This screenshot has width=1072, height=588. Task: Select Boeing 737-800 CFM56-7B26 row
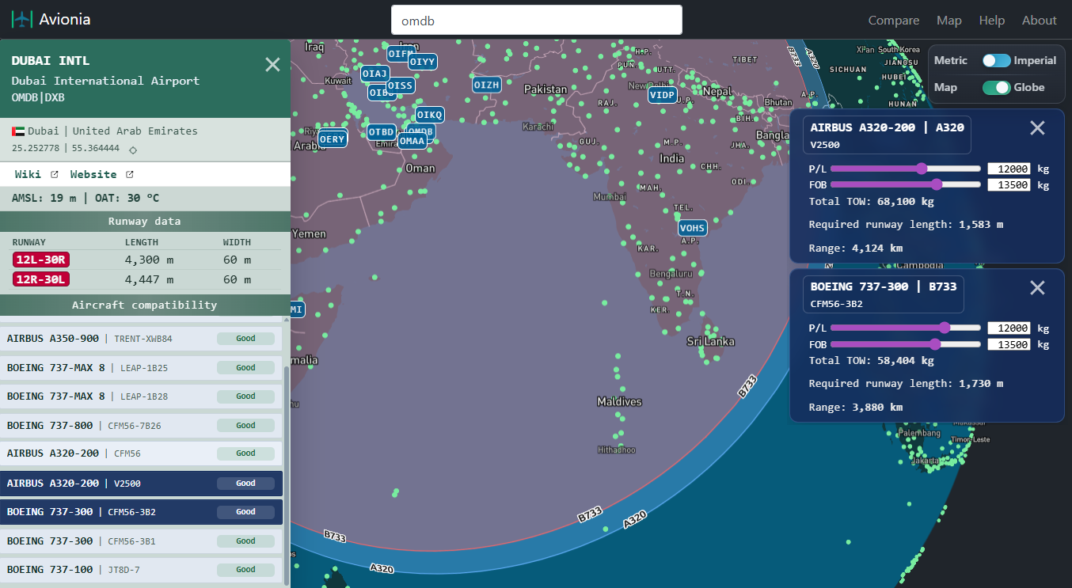coord(141,425)
